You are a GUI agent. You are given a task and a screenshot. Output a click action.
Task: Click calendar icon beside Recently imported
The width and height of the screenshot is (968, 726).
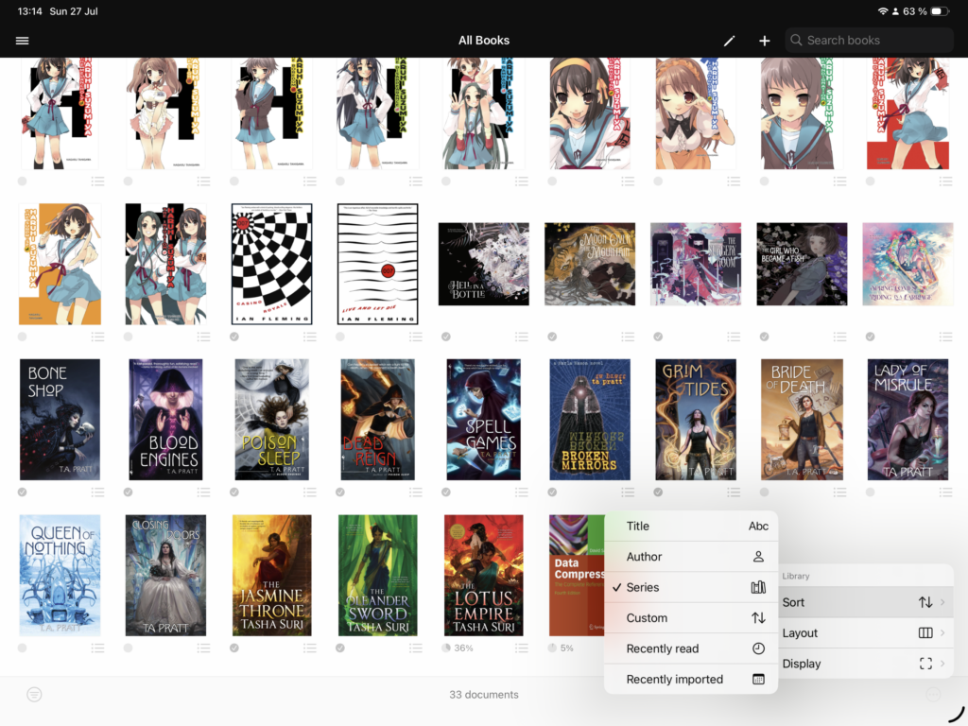click(x=758, y=679)
